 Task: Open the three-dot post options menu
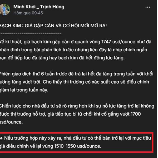[148, 7]
